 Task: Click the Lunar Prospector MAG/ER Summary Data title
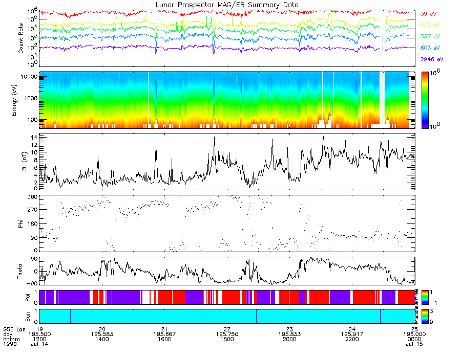pos(227,5)
